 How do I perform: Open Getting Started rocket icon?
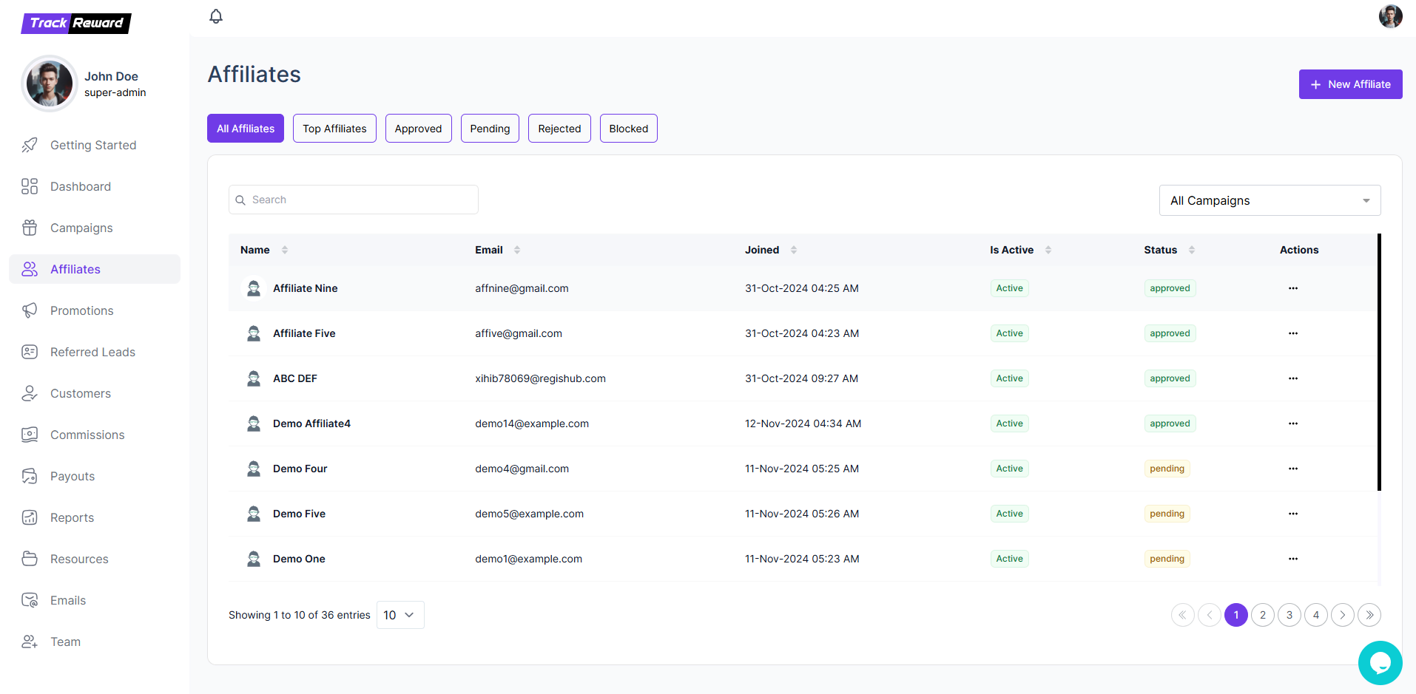click(30, 145)
